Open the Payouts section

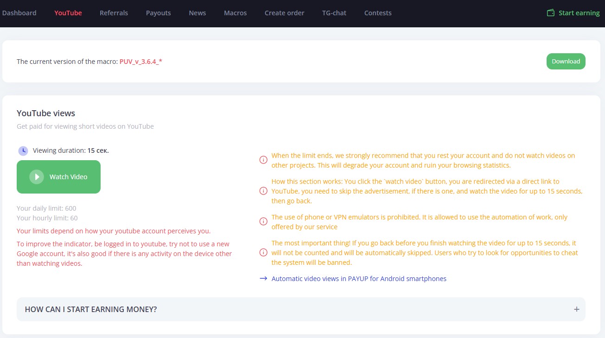(x=159, y=13)
